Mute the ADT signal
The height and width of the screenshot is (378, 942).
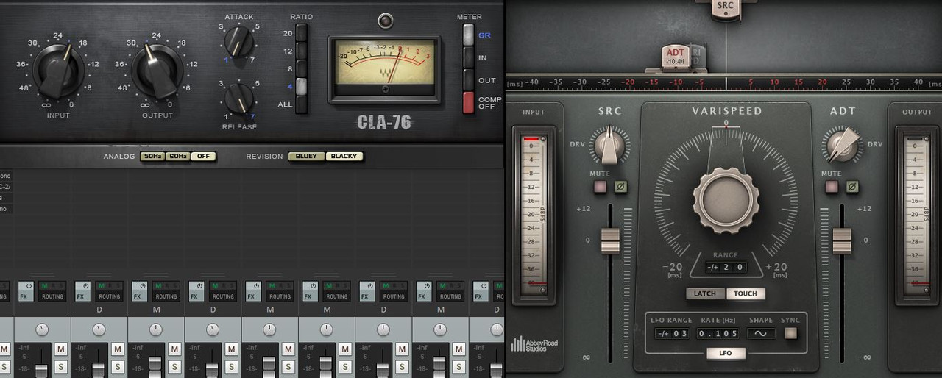pos(832,187)
